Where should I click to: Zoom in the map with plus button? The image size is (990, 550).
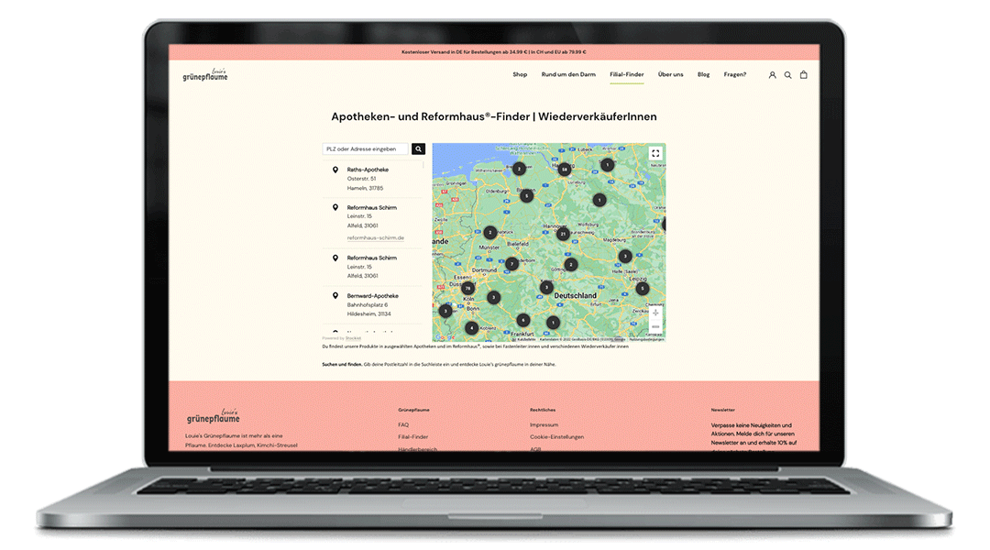tap(655, 313)
